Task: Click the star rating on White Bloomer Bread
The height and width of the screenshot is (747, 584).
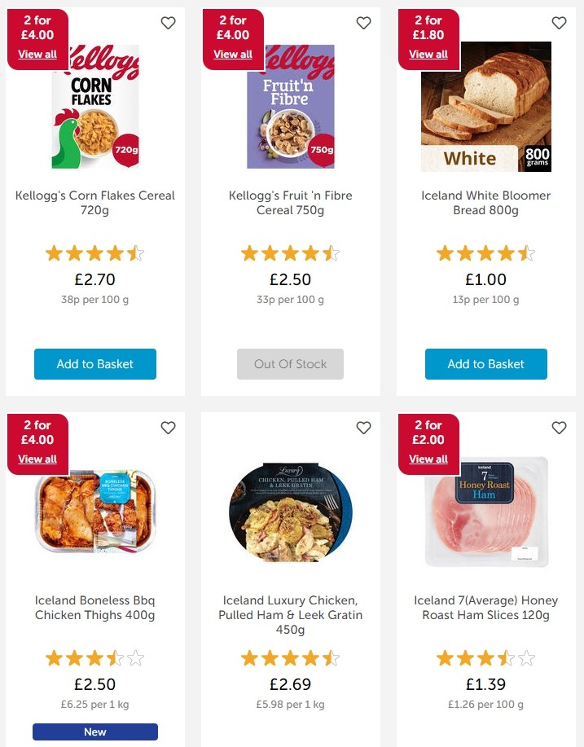Action: click(x=485, y=253)
